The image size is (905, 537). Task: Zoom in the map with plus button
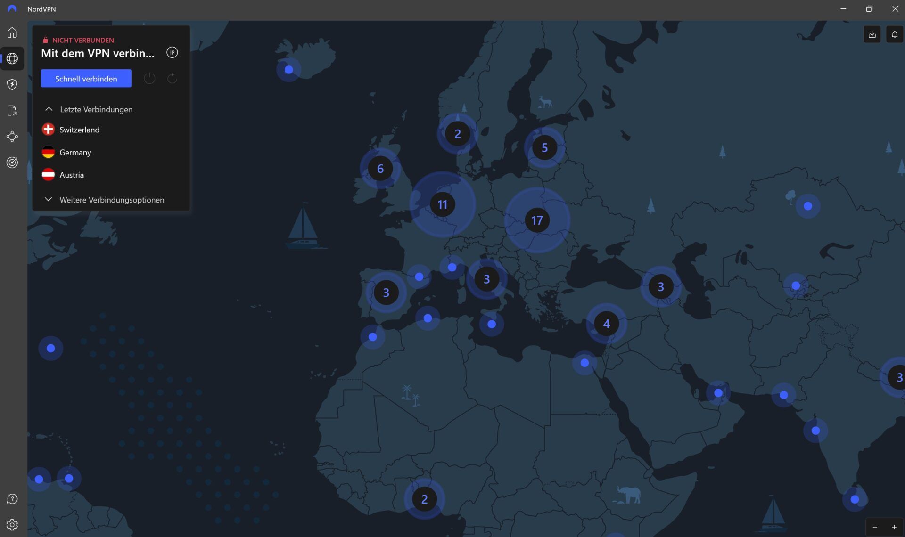894,527
